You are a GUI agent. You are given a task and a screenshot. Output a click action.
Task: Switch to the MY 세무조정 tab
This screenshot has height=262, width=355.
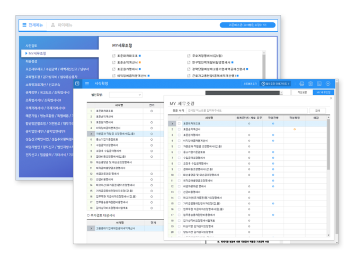(x=323, y=92)
